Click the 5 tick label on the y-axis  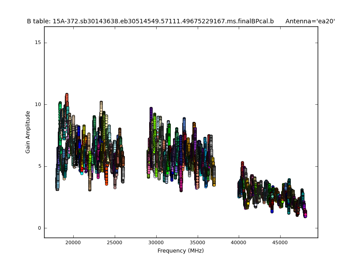39,166
